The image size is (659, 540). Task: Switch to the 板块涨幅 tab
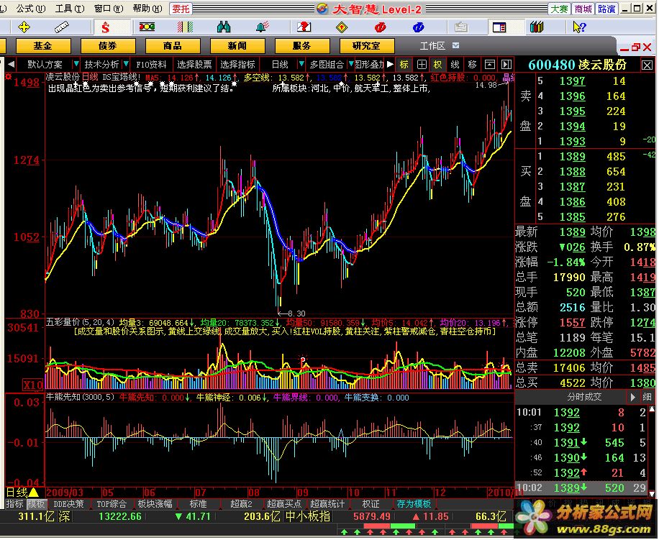tap(155, 504)
